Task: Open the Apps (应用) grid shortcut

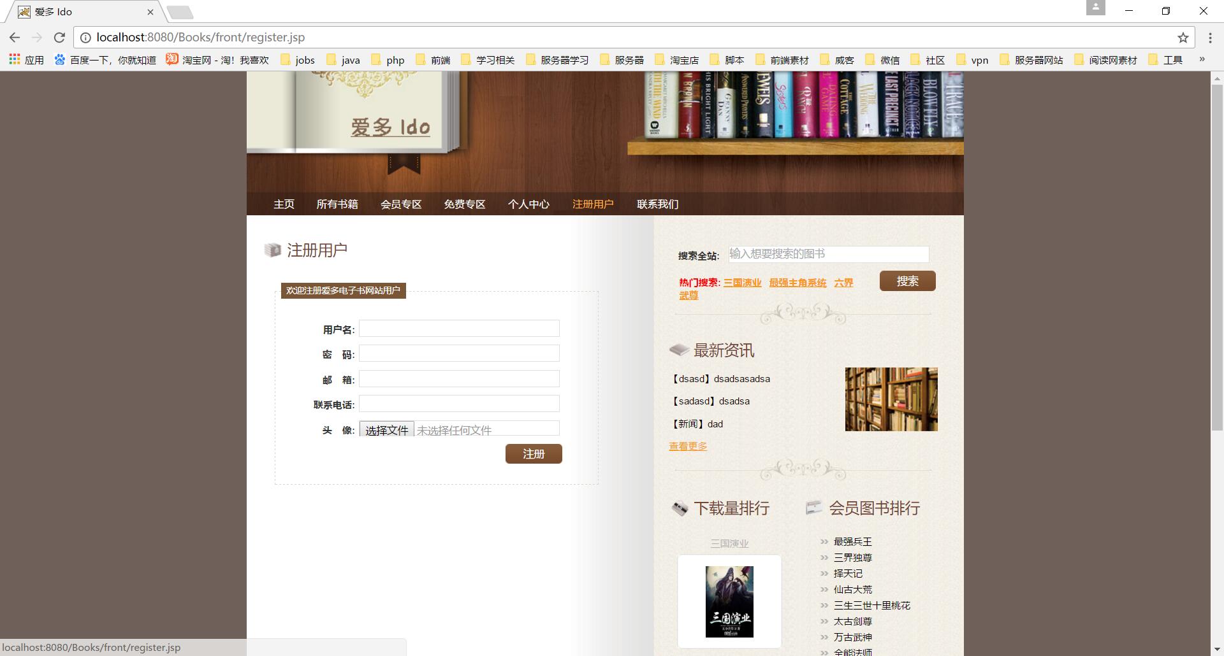Action: tap(26, 60)
